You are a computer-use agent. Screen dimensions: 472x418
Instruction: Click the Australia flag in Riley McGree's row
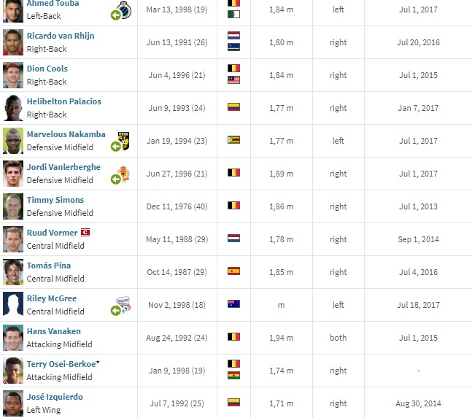pyautogui.click(x=233, y=305)
